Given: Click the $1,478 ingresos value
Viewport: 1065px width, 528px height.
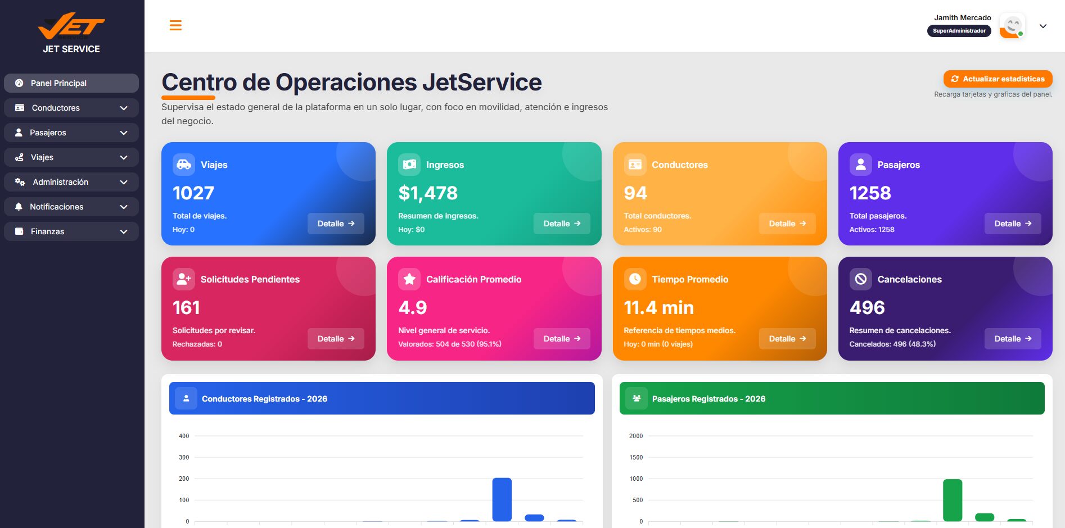Looking at the screenshot, I should pyautogui.click(x=428, y=193).
